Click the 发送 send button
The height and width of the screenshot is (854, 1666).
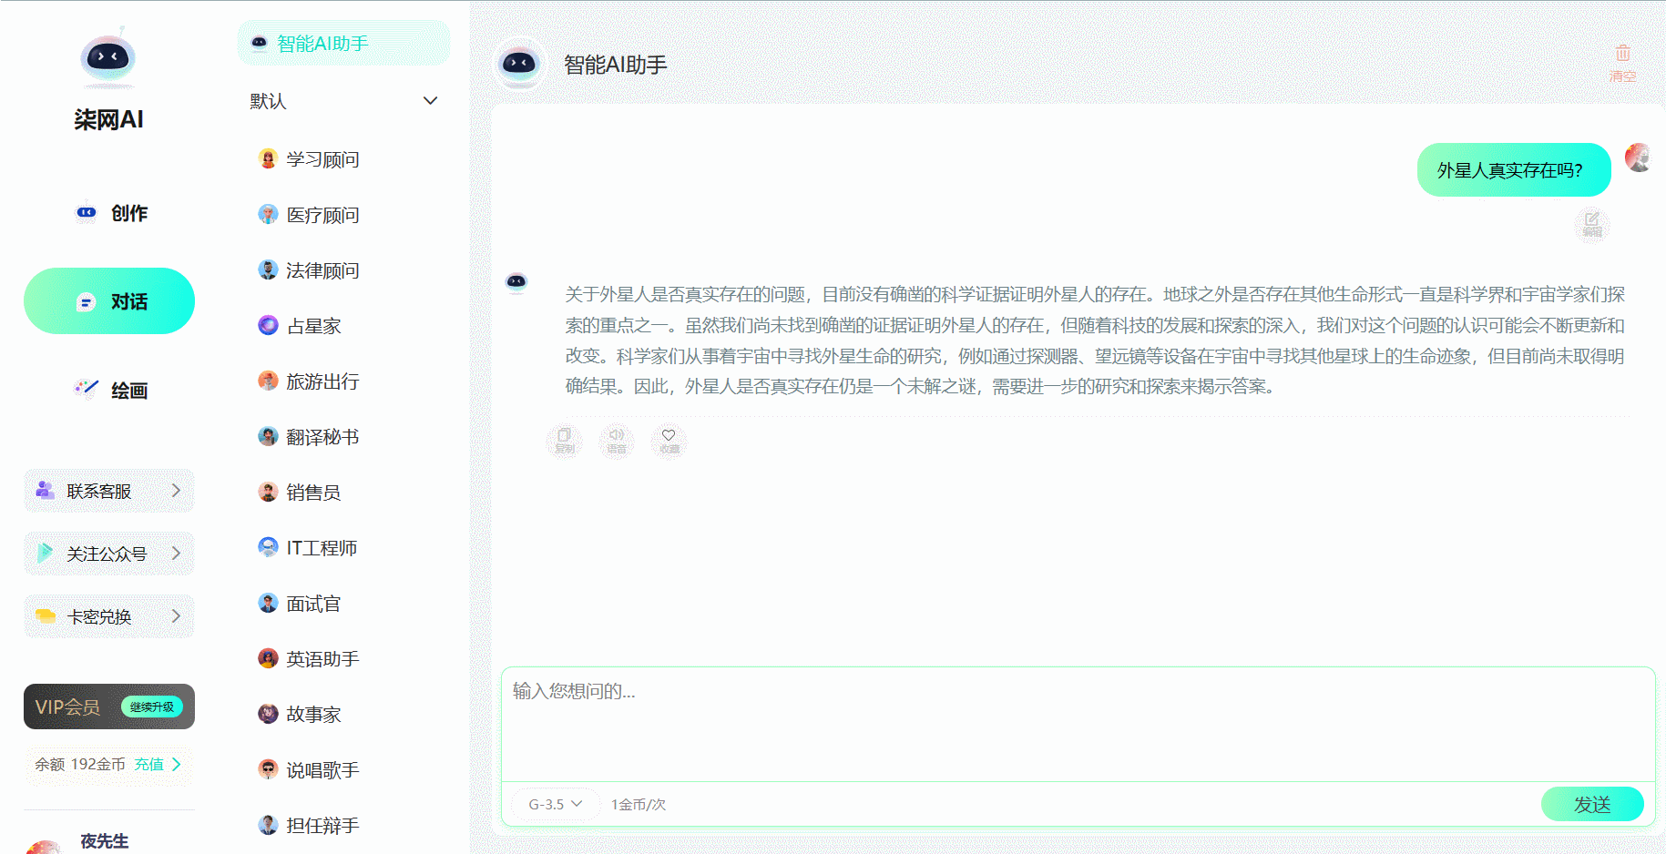1592,804
